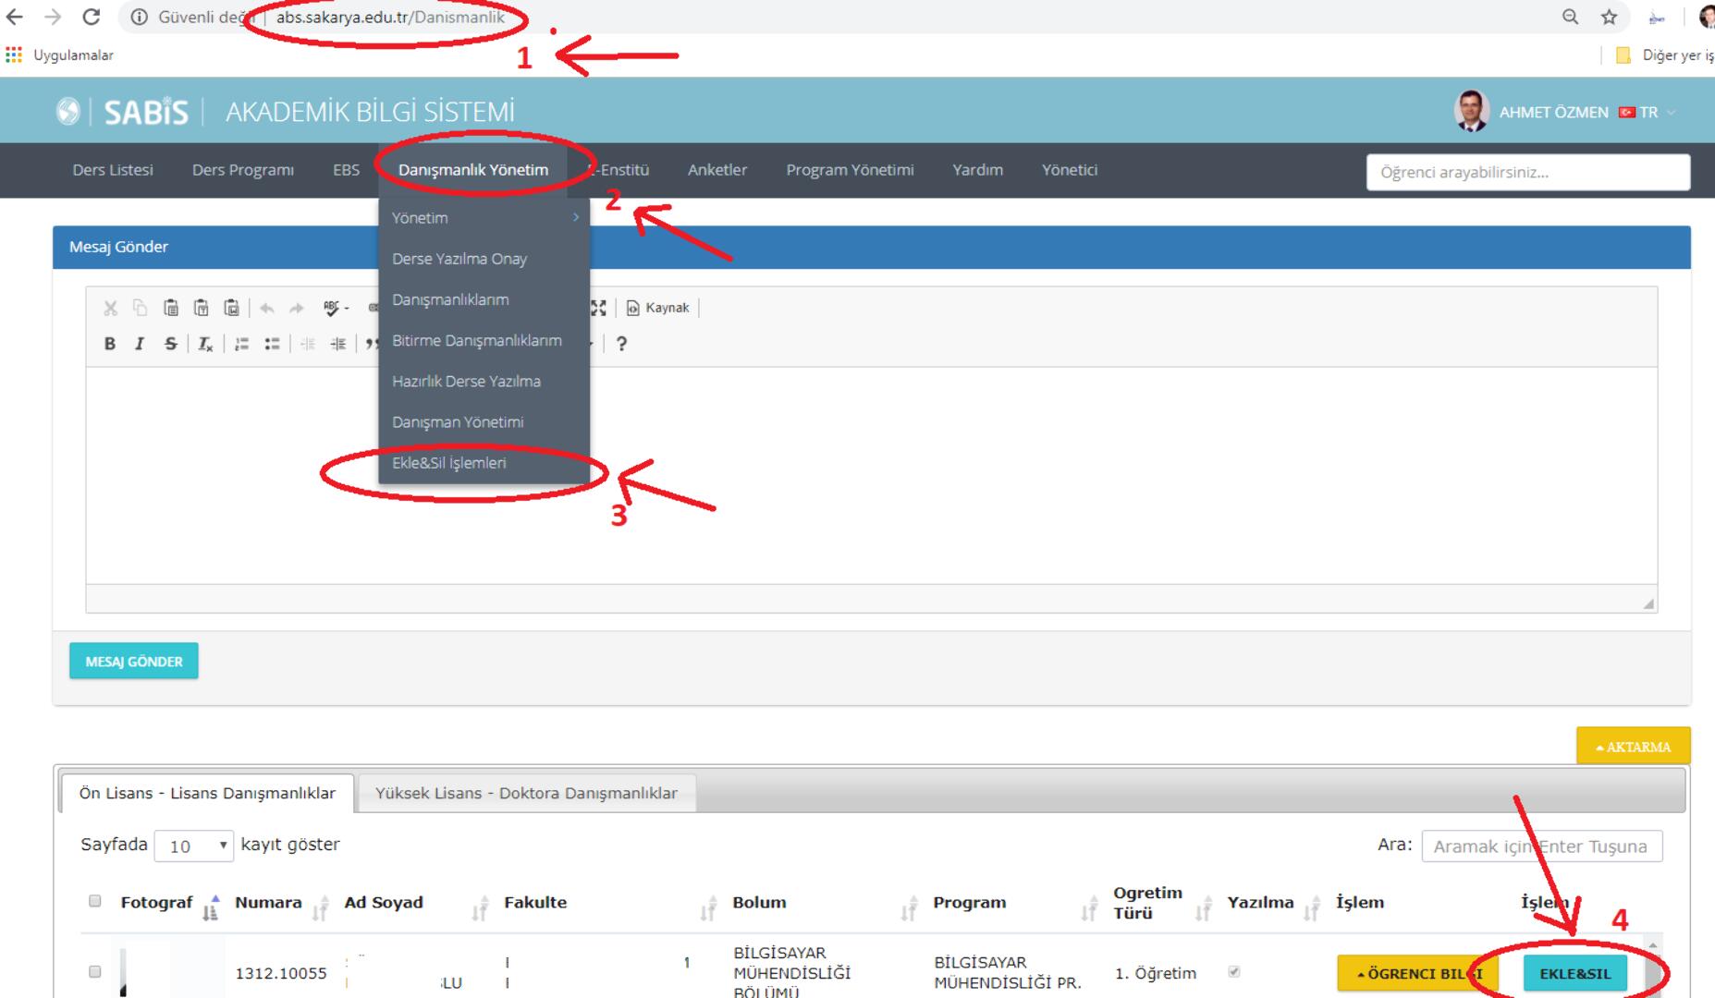The height and width of the screenshot is (998, 1715).
Task: Click the yellow AKTARMA button
Action: pyautogui.click(x=1634, y=747)
